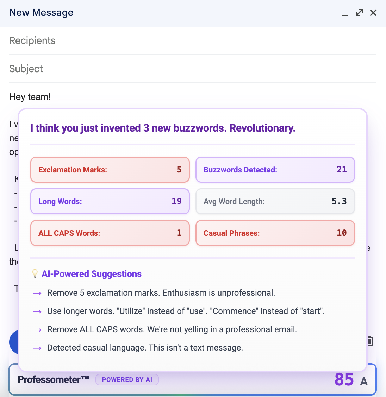Screen dimensions: 386x397
Task: Open the Avg Word Length stat card
Action: [x=275, y=201]
